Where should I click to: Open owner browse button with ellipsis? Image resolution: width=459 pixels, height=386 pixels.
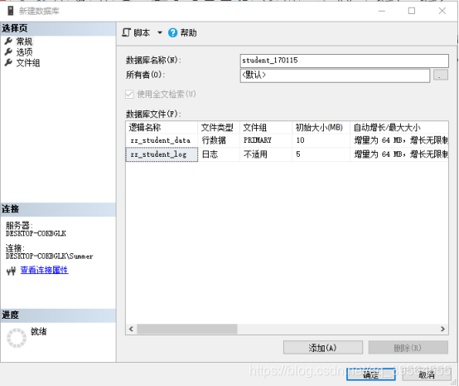[441, 75]
